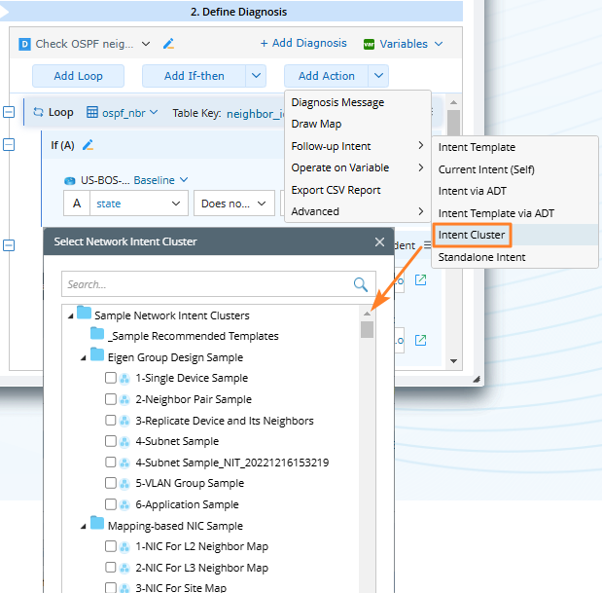The width and height of the screenshot is (602, 593).
Task: Open Baseline dropdown
Action: tap(184, 179)
